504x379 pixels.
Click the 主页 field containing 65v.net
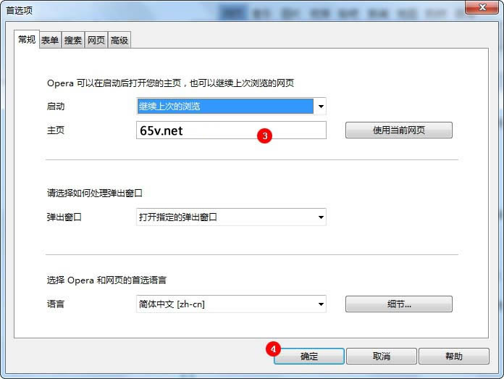pyautogui.click(x=231, y=130)
